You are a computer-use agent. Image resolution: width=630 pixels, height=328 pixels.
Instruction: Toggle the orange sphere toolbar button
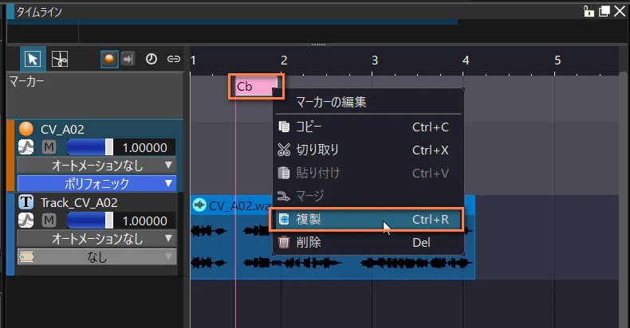coord(109,59)
